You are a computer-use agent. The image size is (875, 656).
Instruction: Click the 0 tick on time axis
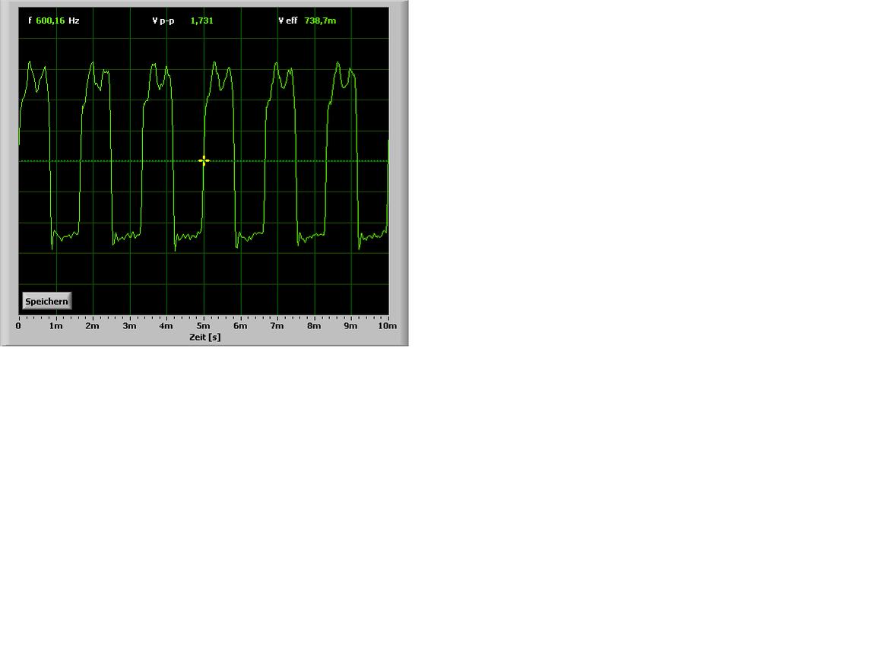[19, 326]
